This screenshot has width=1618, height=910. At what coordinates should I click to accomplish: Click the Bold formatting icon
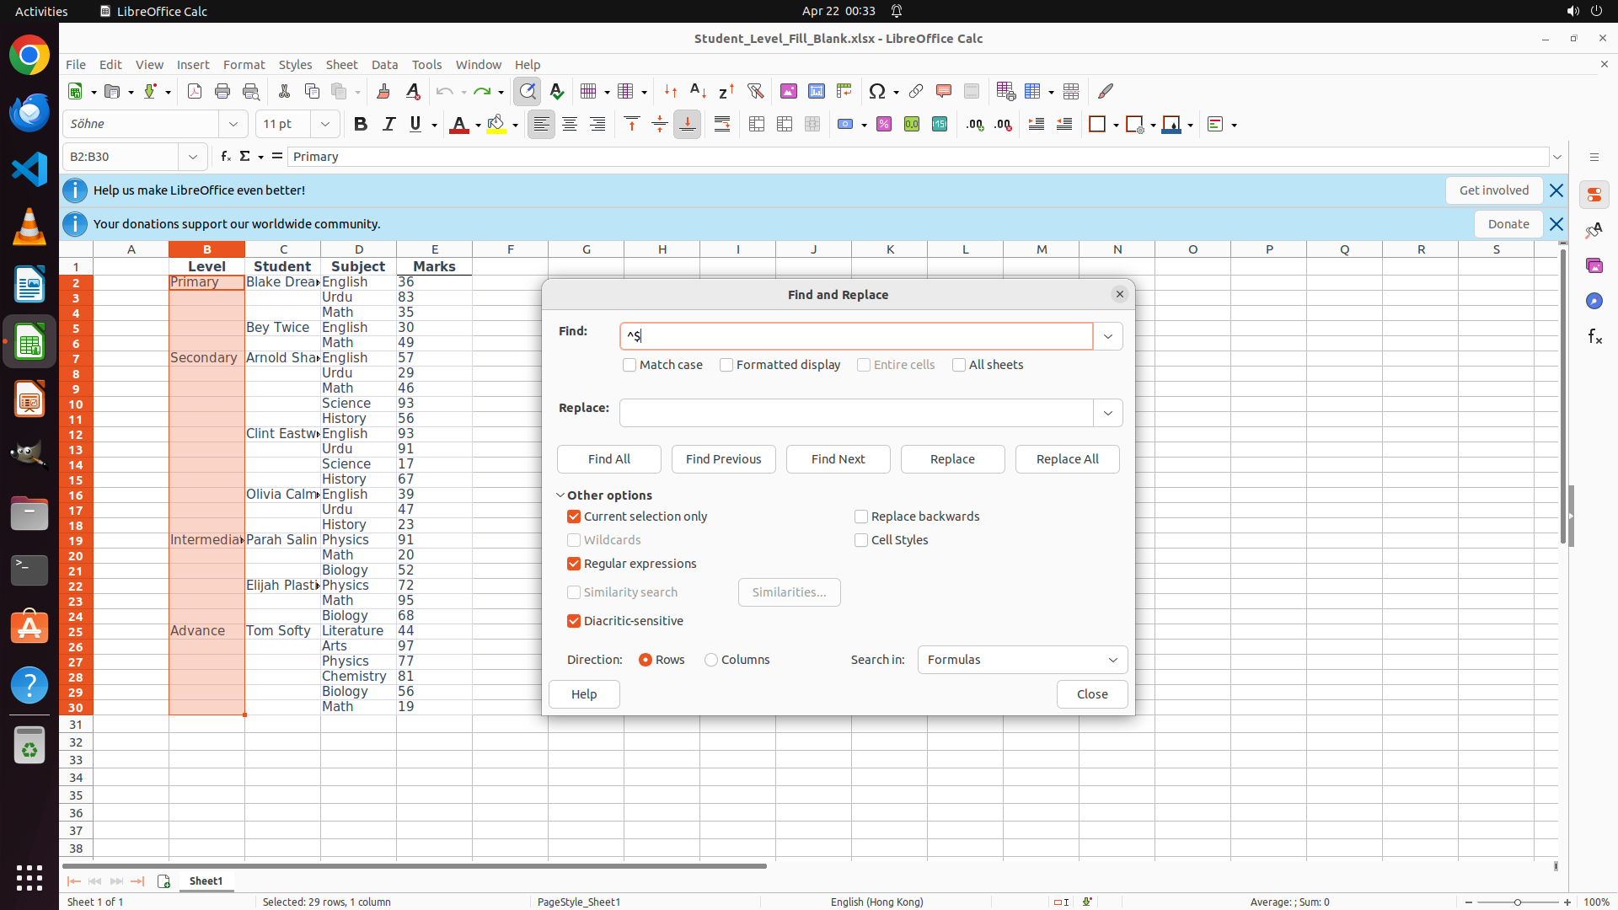[361, 125]
